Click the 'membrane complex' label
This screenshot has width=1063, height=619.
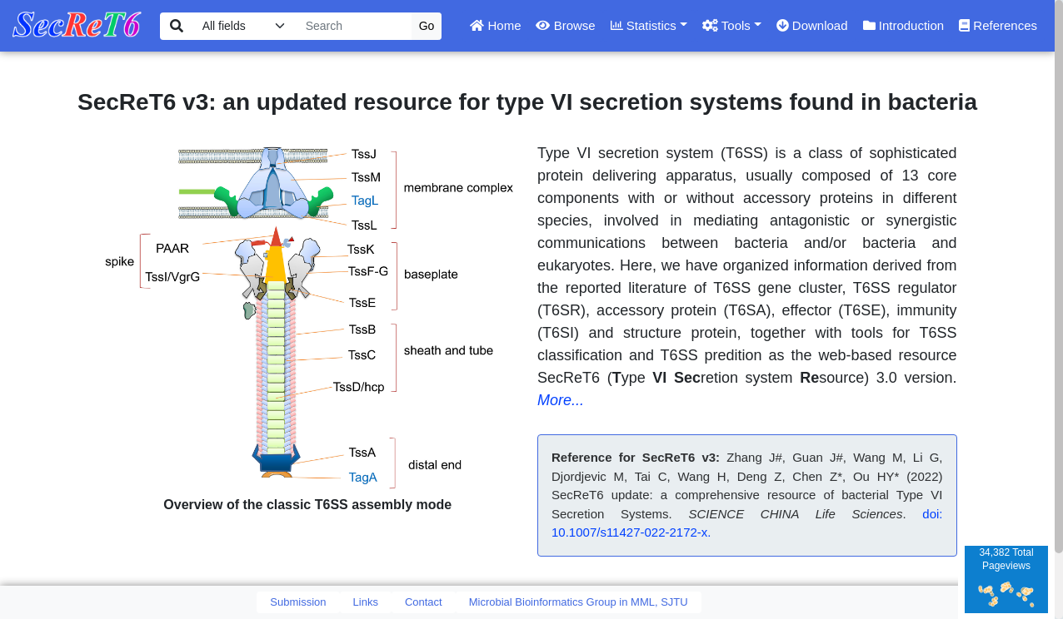(458, 188)
